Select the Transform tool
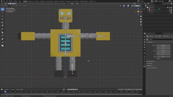The width and height of the screenshot is (173, 97). (x=2, y=25)
